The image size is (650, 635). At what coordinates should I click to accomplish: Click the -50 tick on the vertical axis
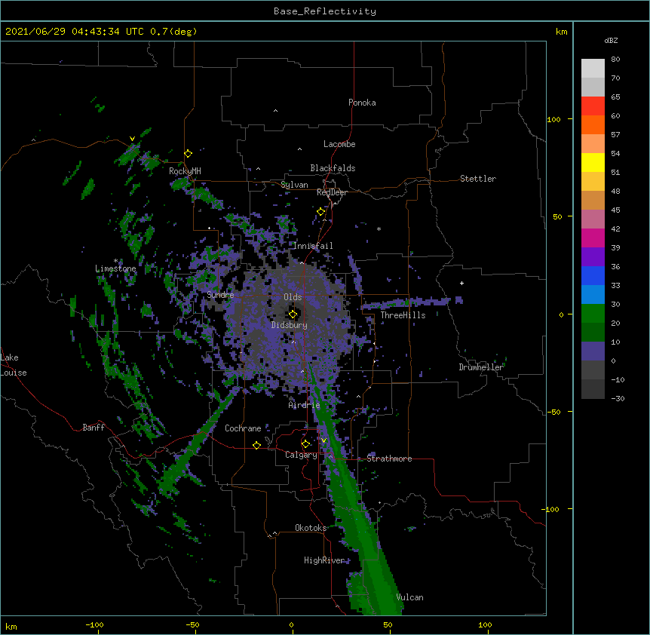pyautogui.click(x=553, y=412)
